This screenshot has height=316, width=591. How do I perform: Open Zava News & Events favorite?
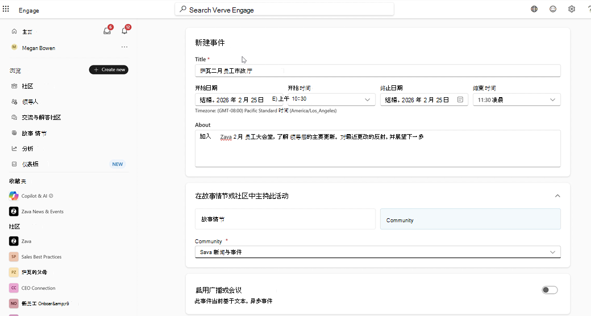42,211
